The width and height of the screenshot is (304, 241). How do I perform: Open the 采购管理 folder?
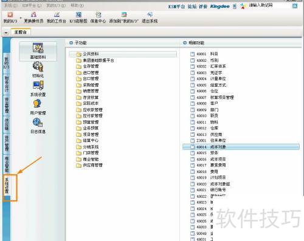88,85
